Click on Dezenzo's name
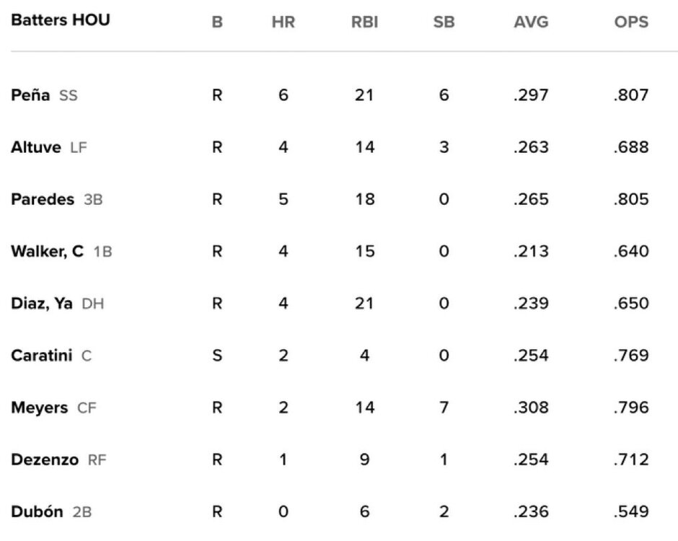 45,459
